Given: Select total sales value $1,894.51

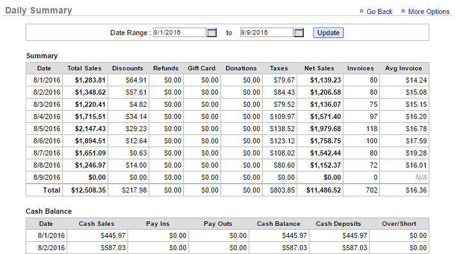Looking at the screenshot, I should [x=90, y=141].
